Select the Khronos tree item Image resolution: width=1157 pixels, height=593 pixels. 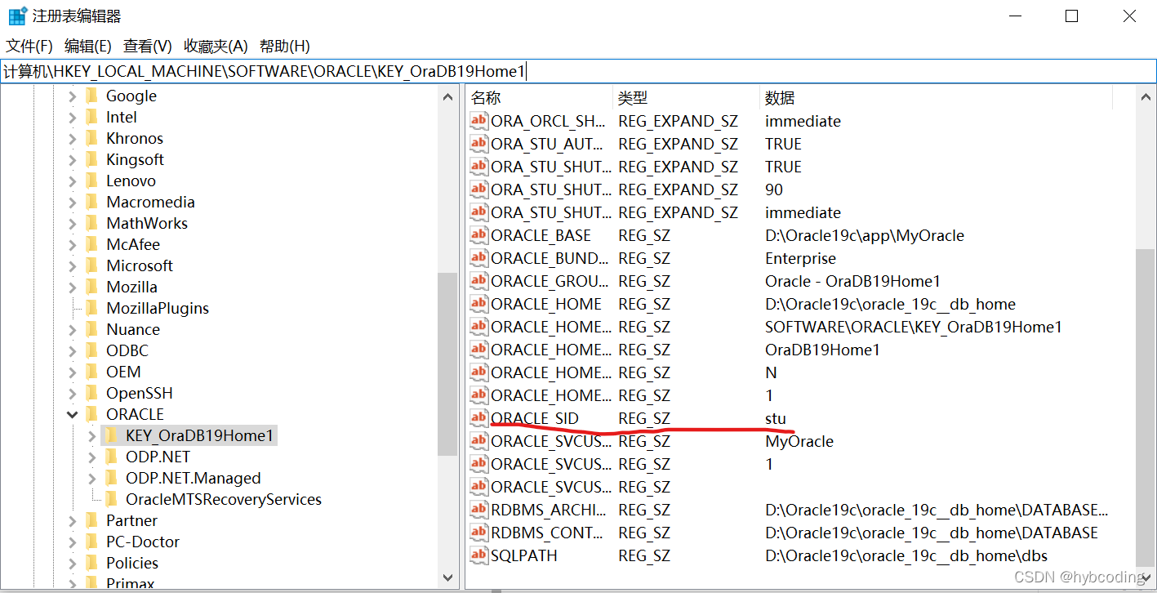tap(135, 138)
